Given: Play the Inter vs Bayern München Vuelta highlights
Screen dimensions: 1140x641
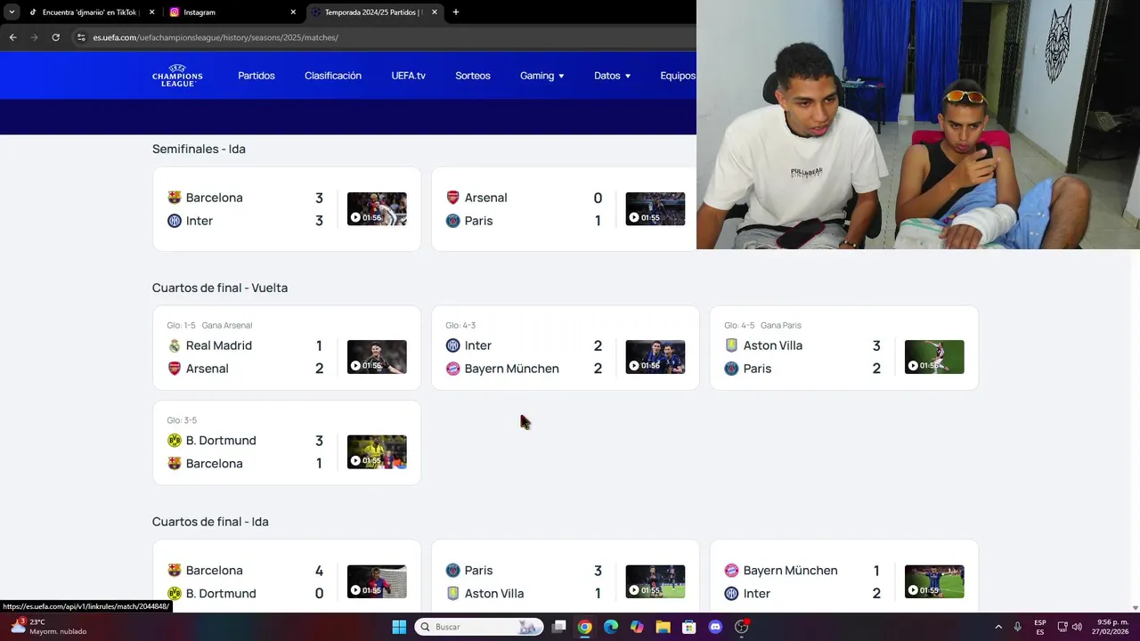Looking at the screenshot, I should click(x=655, y=357).
